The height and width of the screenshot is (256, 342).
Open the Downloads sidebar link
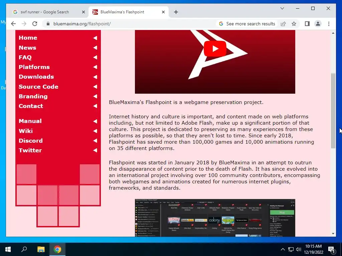pyautogui.click(x=36, y=77)
